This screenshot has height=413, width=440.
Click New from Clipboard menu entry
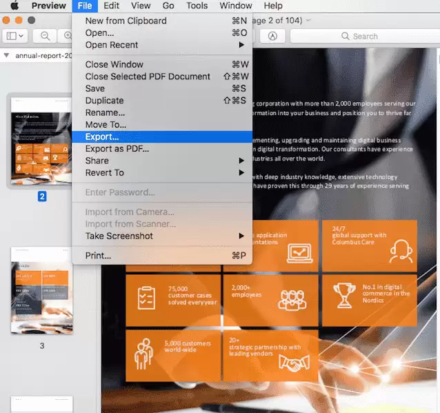(x=126, y=21)
